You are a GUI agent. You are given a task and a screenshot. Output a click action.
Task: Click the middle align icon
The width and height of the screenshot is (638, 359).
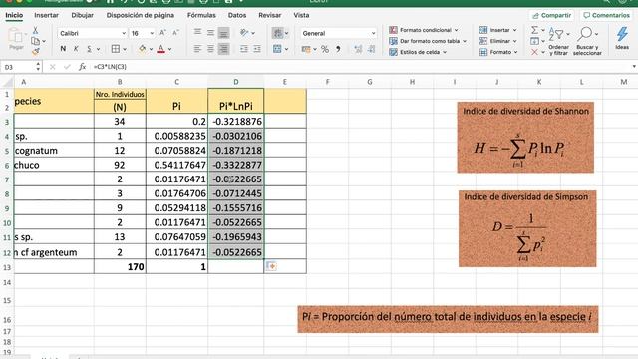click(x=210, y=33)
